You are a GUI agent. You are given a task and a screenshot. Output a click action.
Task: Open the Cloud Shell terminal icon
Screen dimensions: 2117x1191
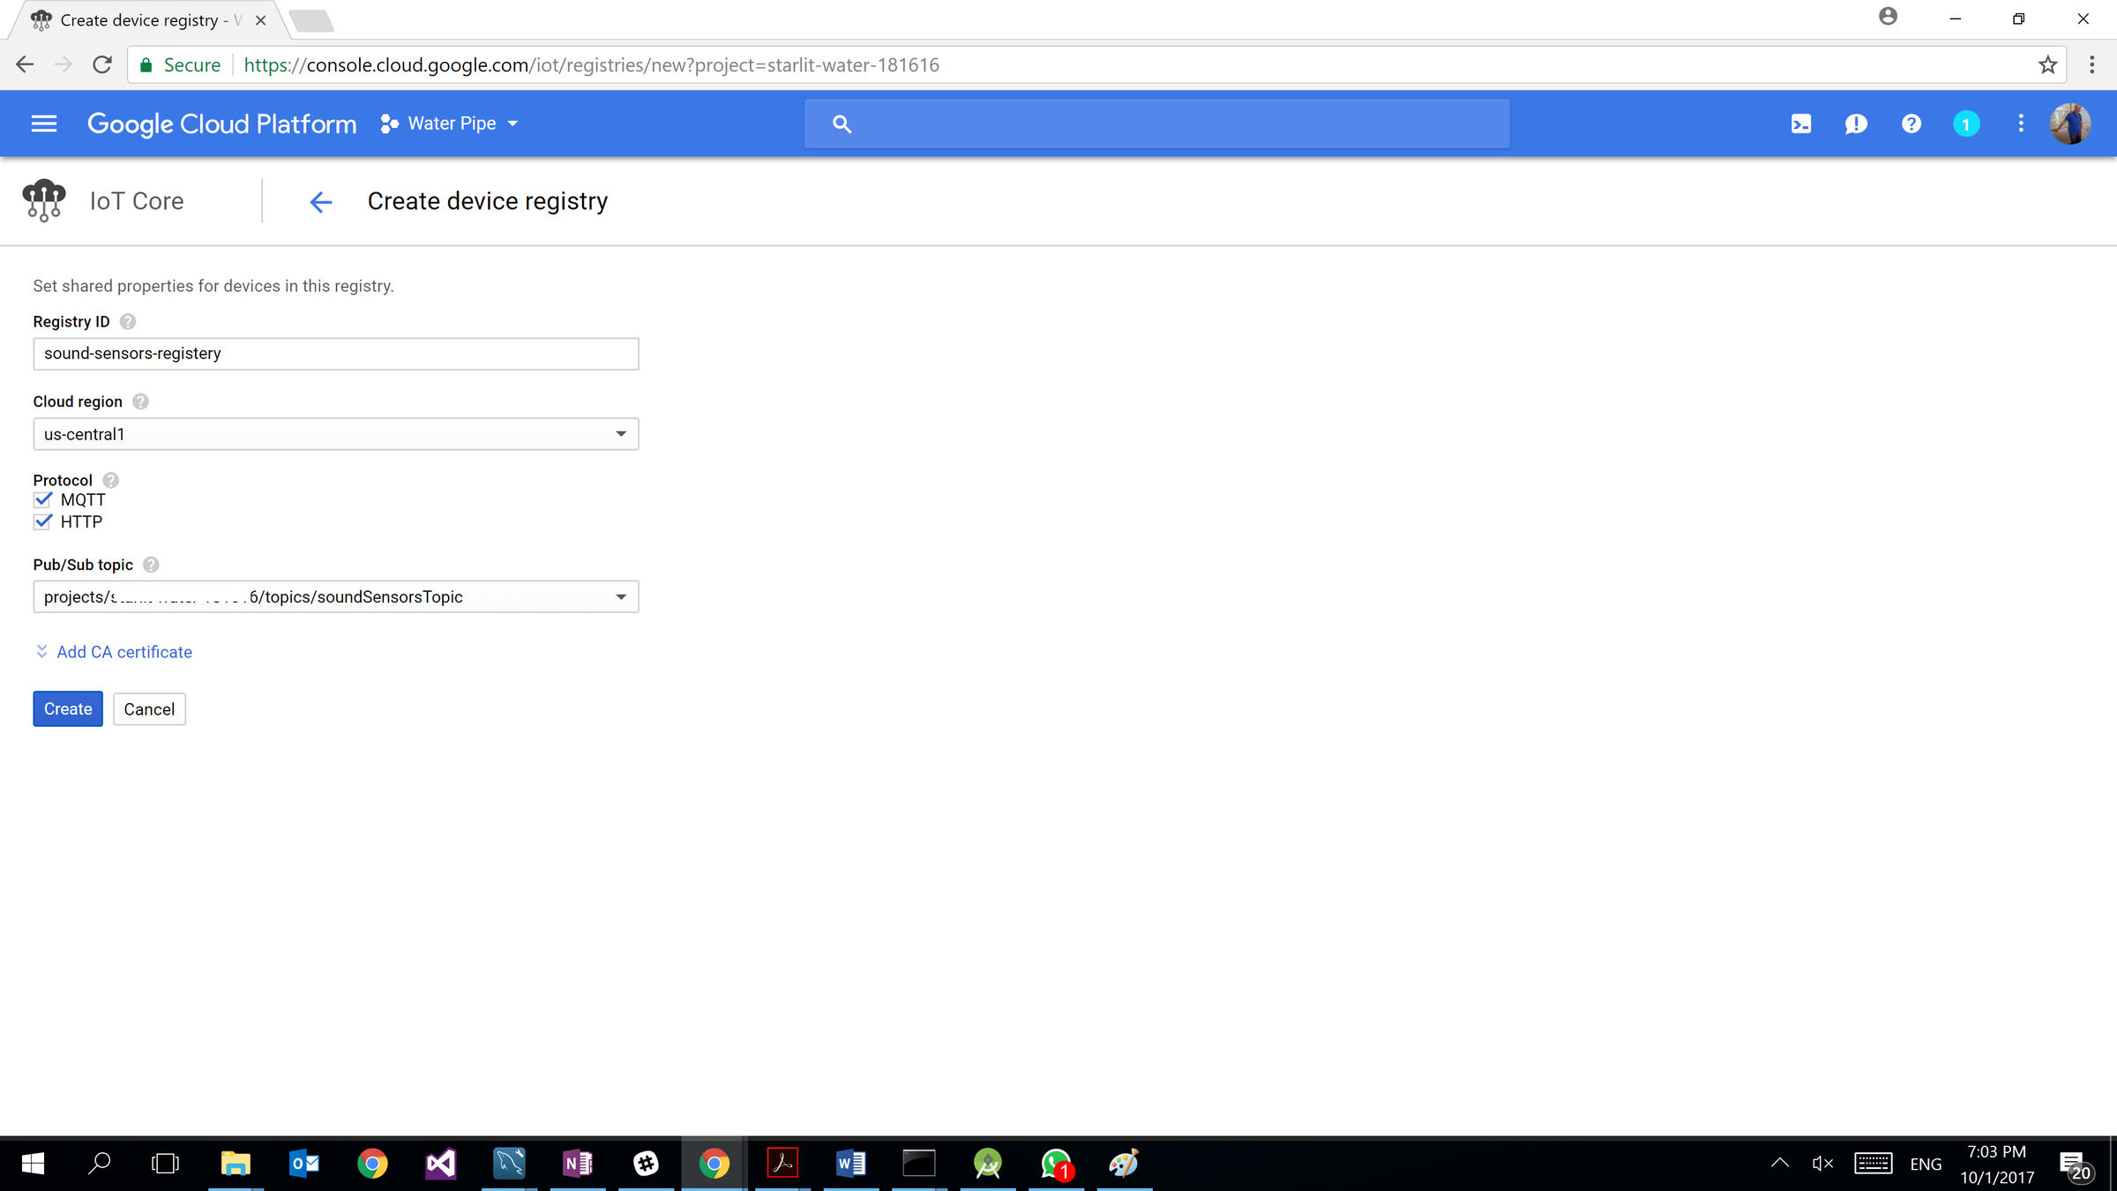tap(1800, 124)
